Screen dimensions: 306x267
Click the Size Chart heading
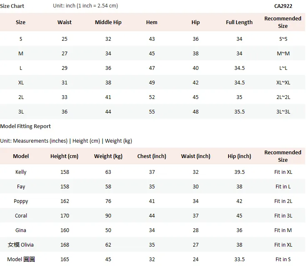click(x=12, y=6)
